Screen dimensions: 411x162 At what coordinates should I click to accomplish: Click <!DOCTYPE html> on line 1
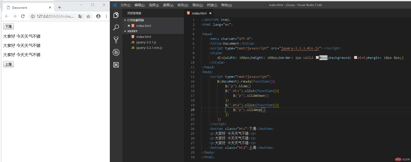tap(216, 20)
